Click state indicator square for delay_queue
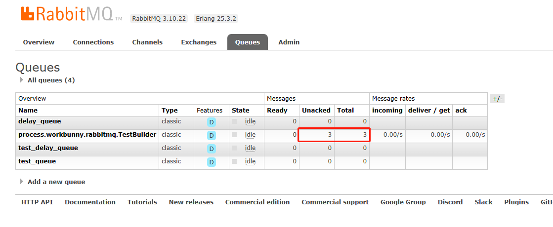This screenshot has width=553, height=227. pyautogui.click(x=235, y=121)
